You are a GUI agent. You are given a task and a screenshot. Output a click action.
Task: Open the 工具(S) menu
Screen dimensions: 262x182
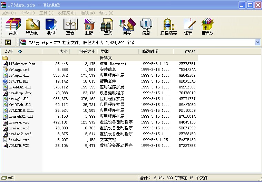click(x=46, y=13)
